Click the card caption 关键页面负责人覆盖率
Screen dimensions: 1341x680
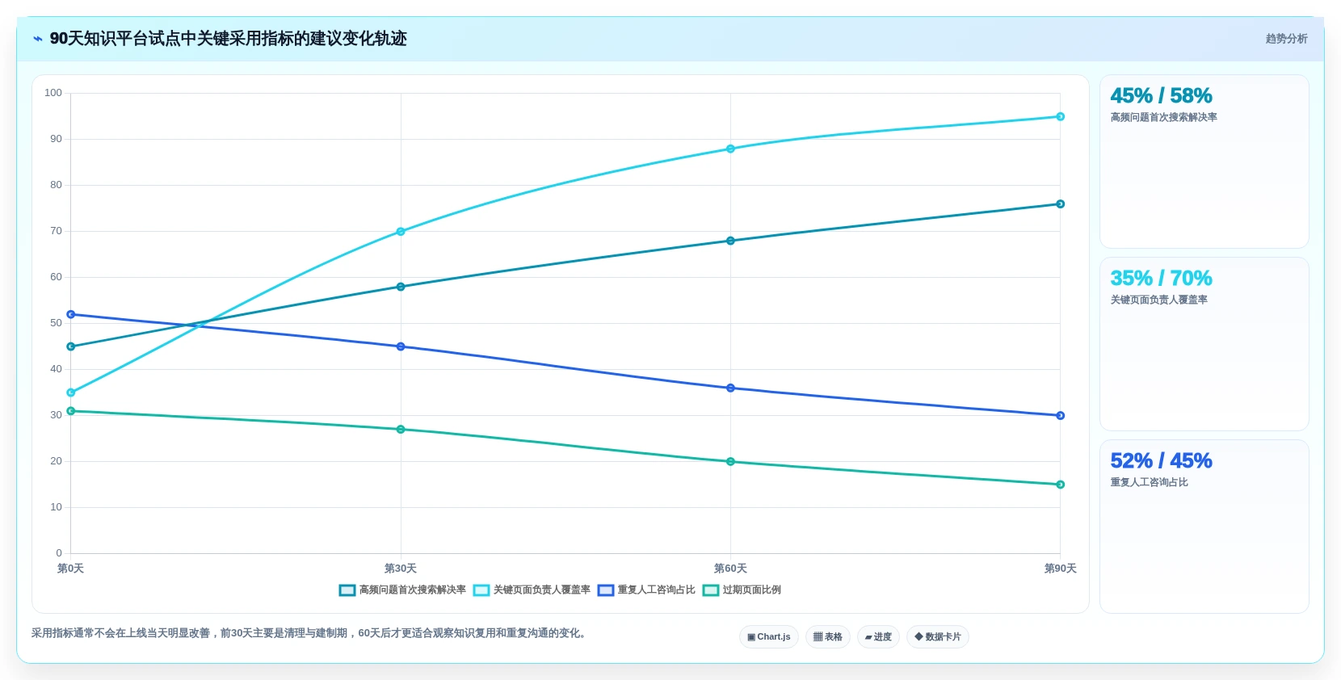click(1158, 300)
